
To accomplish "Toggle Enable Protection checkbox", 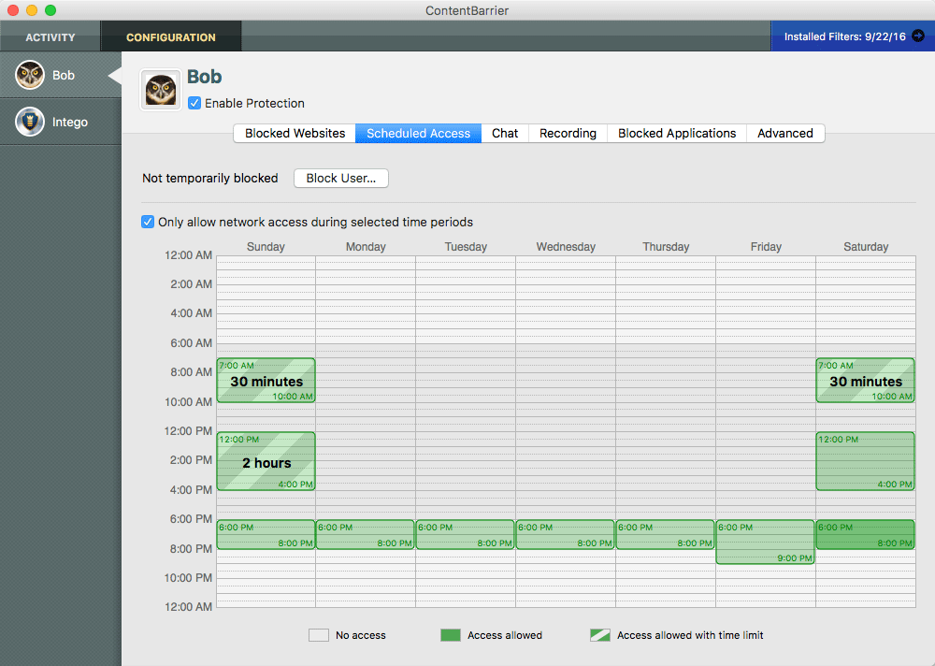I will [x=194, y=103].
